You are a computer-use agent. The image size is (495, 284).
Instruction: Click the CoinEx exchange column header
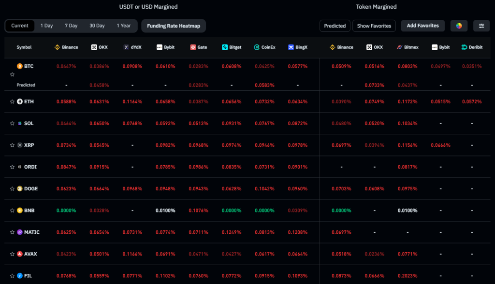tap(264, 47)
